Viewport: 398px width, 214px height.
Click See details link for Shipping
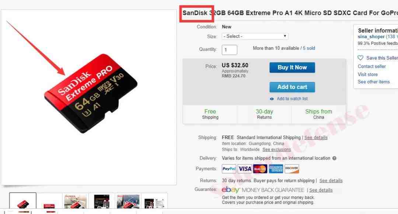(x=316, y=138)
